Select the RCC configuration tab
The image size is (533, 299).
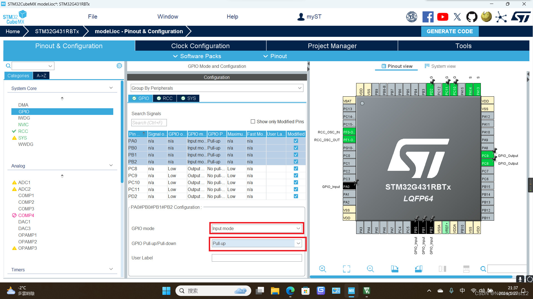point(165,98)
